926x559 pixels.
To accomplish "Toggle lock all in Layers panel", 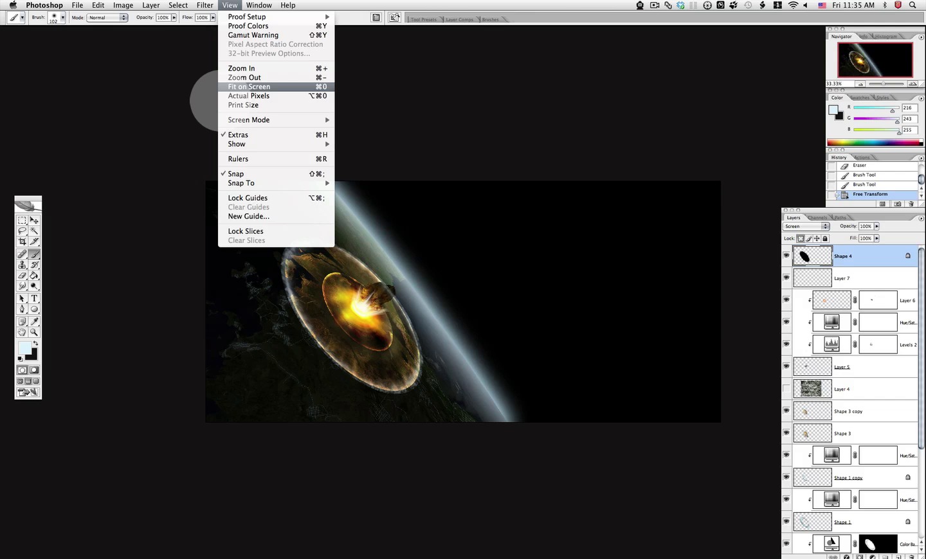I will coord(825,238).
